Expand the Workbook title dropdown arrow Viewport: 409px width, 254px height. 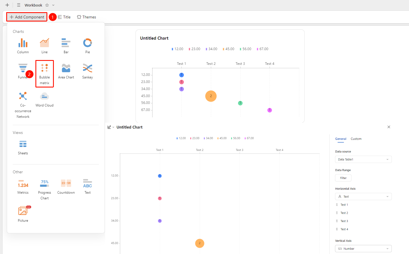point(53,5)
